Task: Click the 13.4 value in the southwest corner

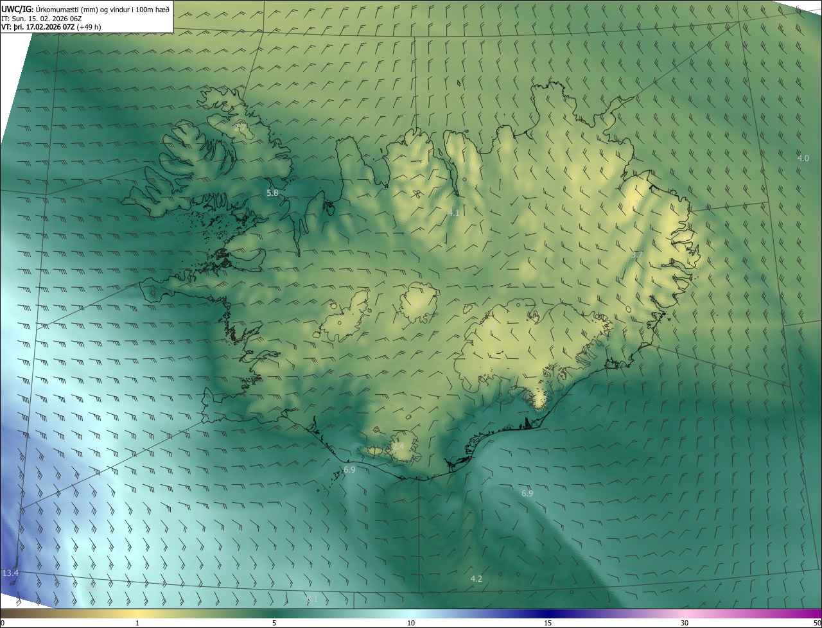Action: pos(10,573)
